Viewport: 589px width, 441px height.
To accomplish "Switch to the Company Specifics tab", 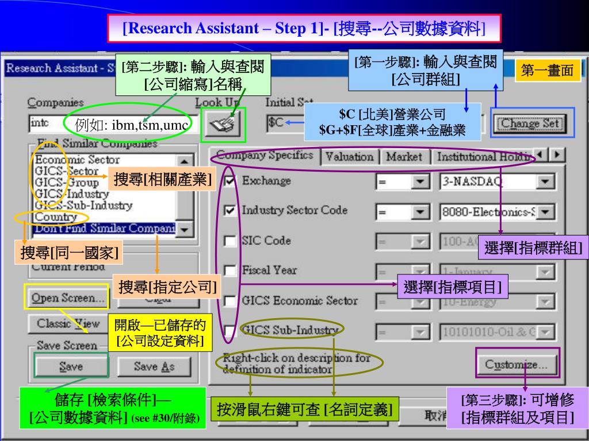I will tap(265, 155).
